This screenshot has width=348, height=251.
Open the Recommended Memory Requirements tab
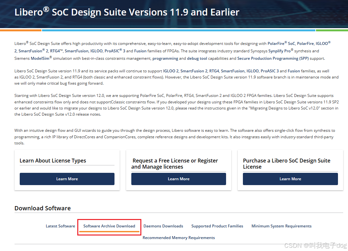pyautogui.click(x=179, y=237)
